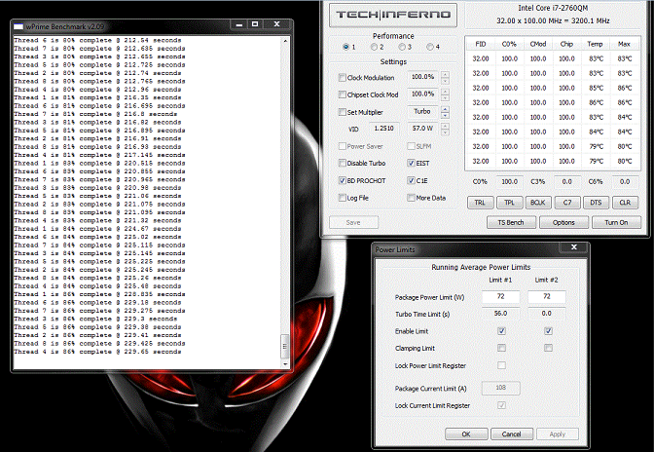Decrease Clock Modulation with down arrow
The height and width of the screenshot is (452, 654).
pos(445,81)
